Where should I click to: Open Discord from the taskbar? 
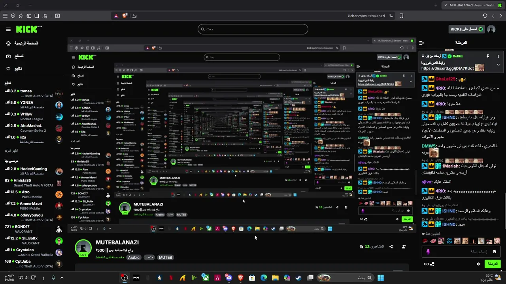point(228,278)
